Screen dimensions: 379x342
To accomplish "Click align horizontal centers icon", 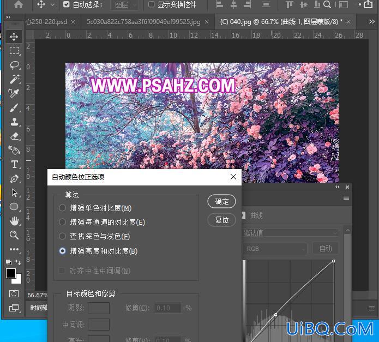I will 233,4.
